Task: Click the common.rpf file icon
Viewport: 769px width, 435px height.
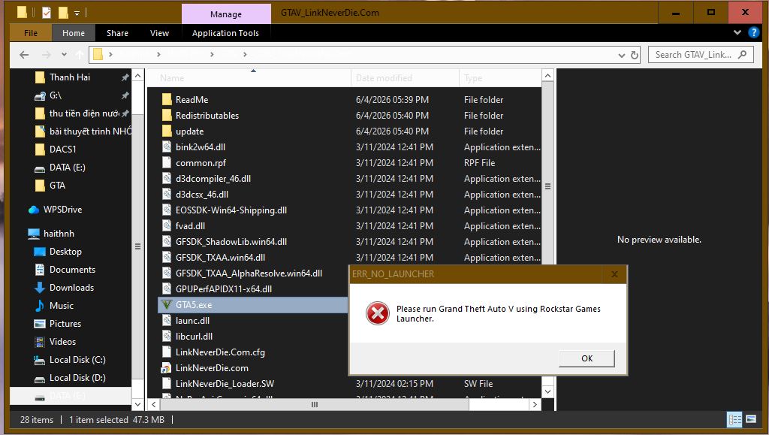Action: pyautogui.click(x=167, y=162)
